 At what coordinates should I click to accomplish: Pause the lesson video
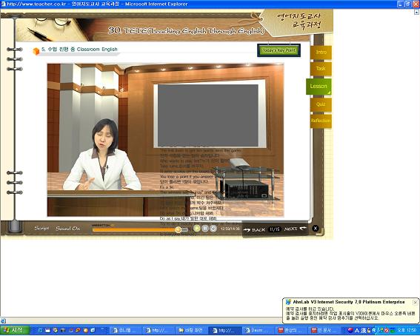point(205,229)
